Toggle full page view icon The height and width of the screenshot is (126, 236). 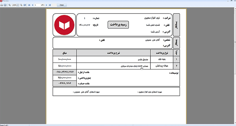[x=25, y=5]
